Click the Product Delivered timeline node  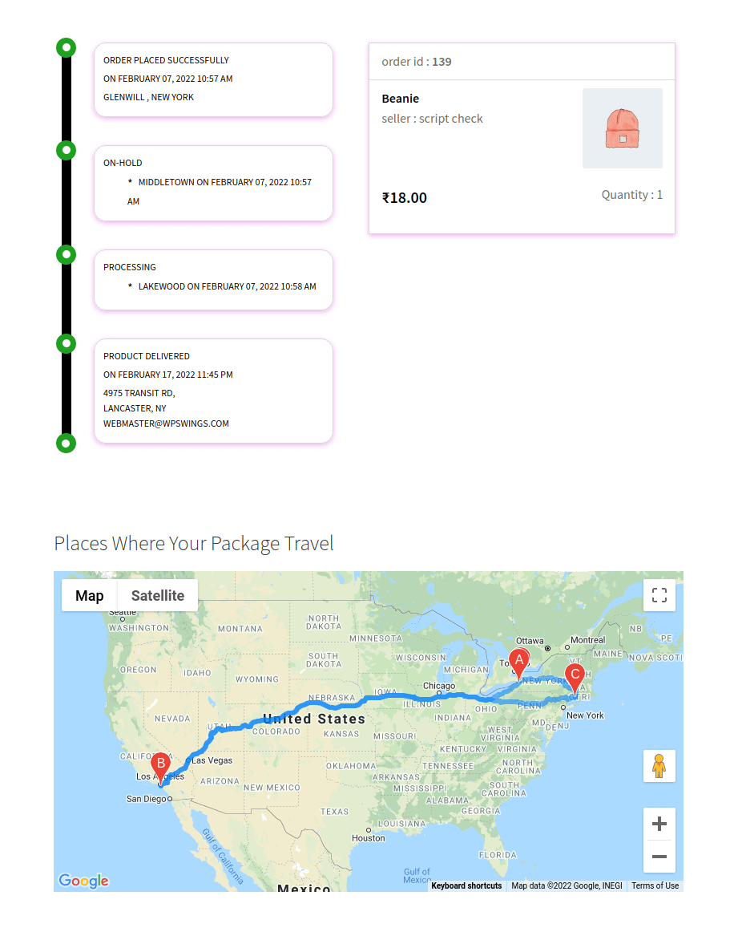point(66,343)
